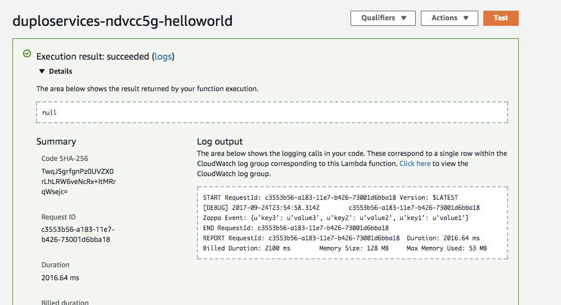The width and height of the screenshot is (561, 305).
Task: Click the Zappa Event log line
Action: coord(335,218)
